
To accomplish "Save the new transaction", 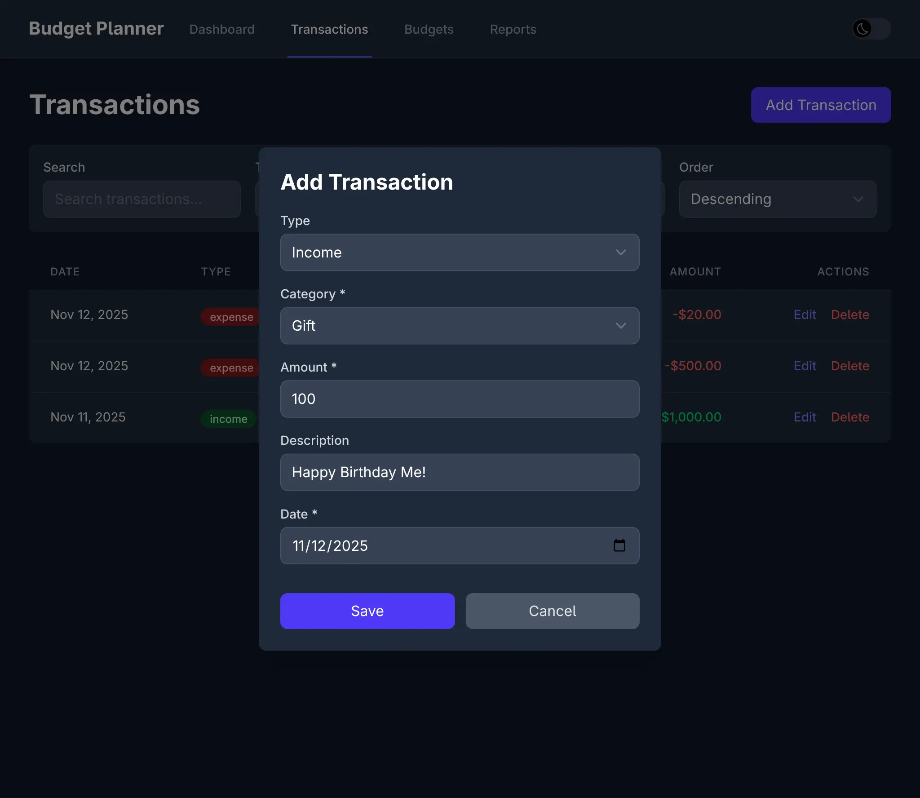I will click(x=367, y=611).
